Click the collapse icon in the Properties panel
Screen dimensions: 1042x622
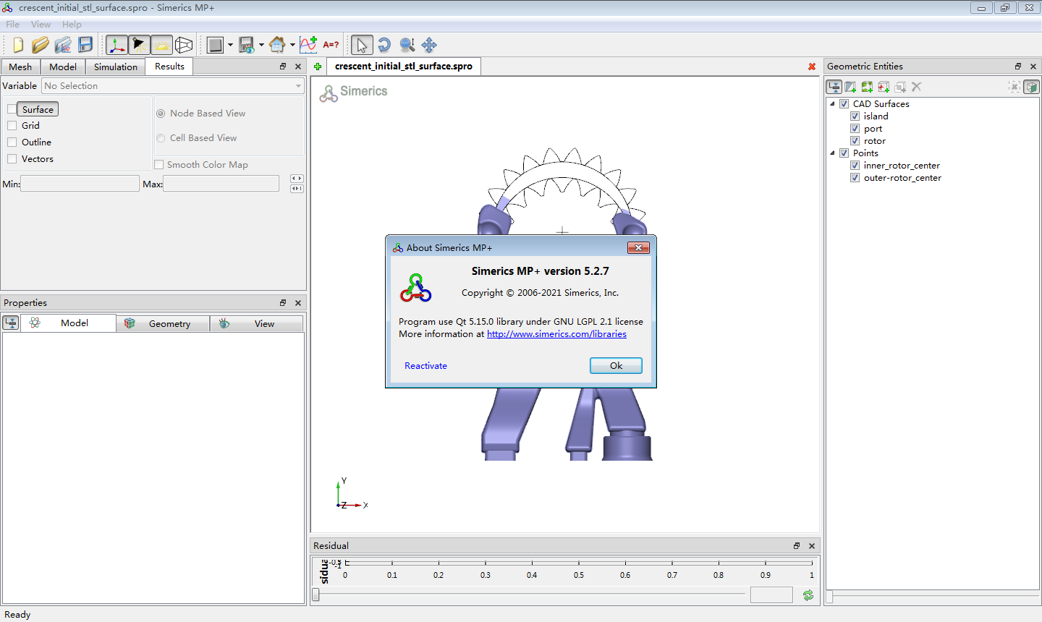(11, 323)
